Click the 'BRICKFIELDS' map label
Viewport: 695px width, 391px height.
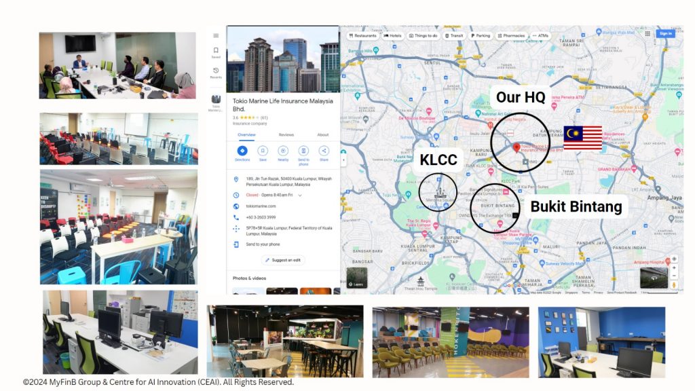[415, 263]
